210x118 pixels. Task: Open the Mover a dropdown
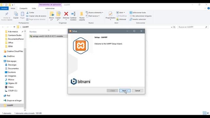(x=52, y=16)
